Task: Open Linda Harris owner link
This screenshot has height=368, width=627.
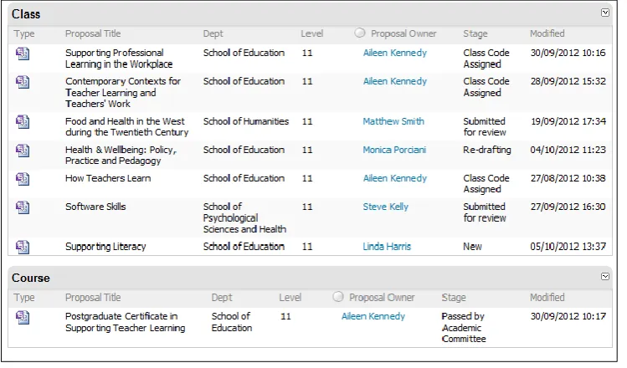Action: click(387, 247)
